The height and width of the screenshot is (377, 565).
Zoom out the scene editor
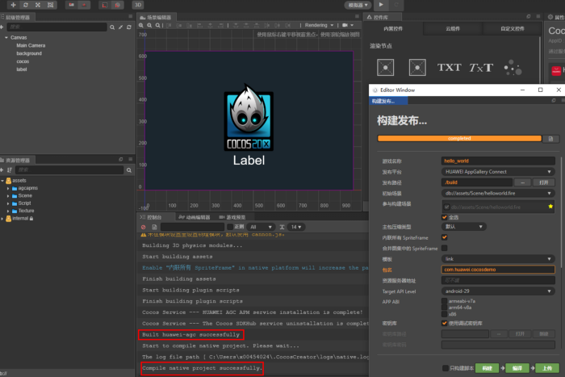(149, 25)
